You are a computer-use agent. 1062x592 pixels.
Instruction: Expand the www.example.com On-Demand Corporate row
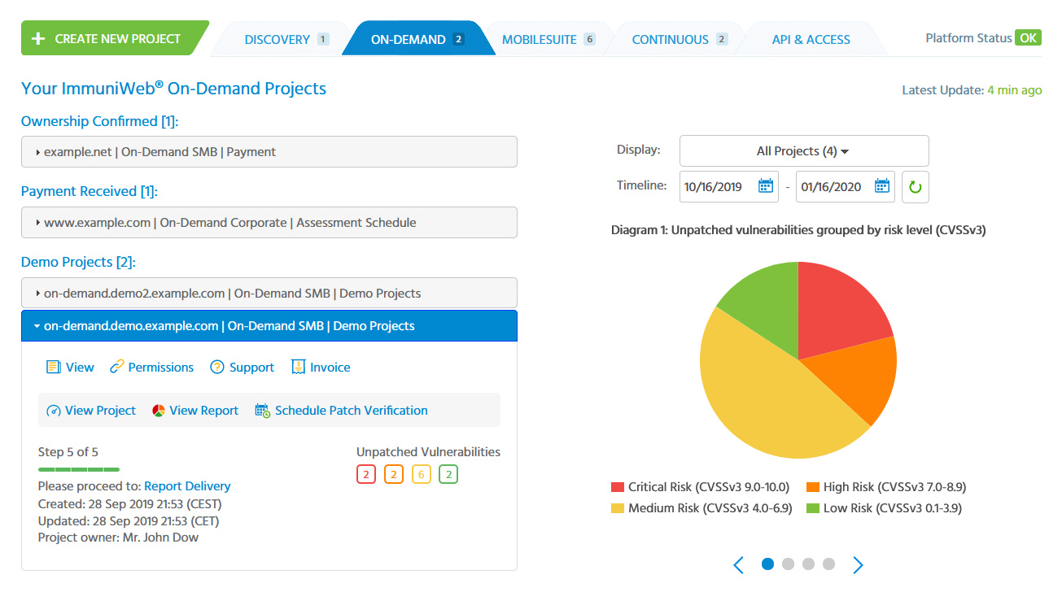click(269, 223)
